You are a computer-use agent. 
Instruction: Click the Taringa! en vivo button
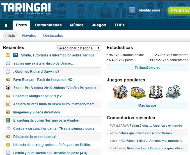tap(147, 68)
